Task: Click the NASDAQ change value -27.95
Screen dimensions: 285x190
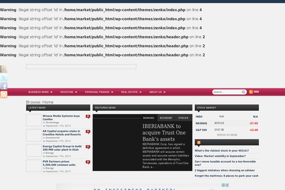Action: click(x=254, y=123)
